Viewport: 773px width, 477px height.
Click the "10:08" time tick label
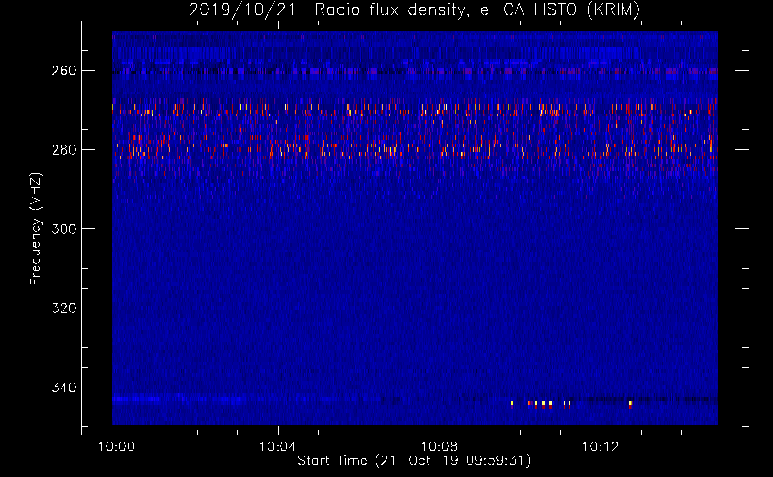[x=439, y=447]
